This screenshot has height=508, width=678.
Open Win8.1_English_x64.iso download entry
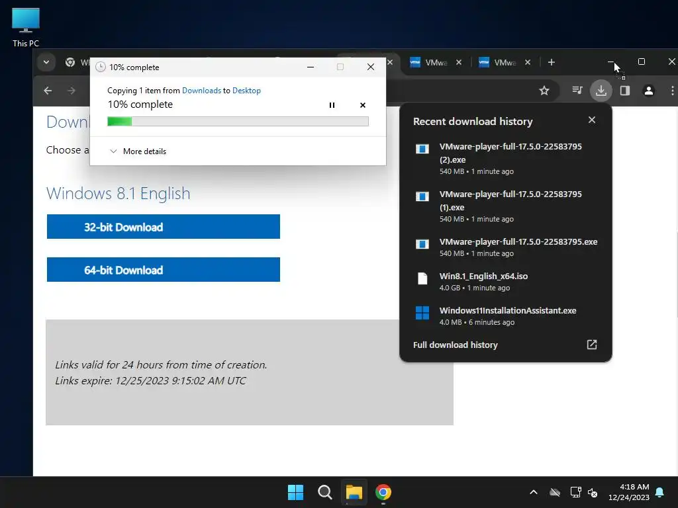pyautogui.click(x=505, y=282)
